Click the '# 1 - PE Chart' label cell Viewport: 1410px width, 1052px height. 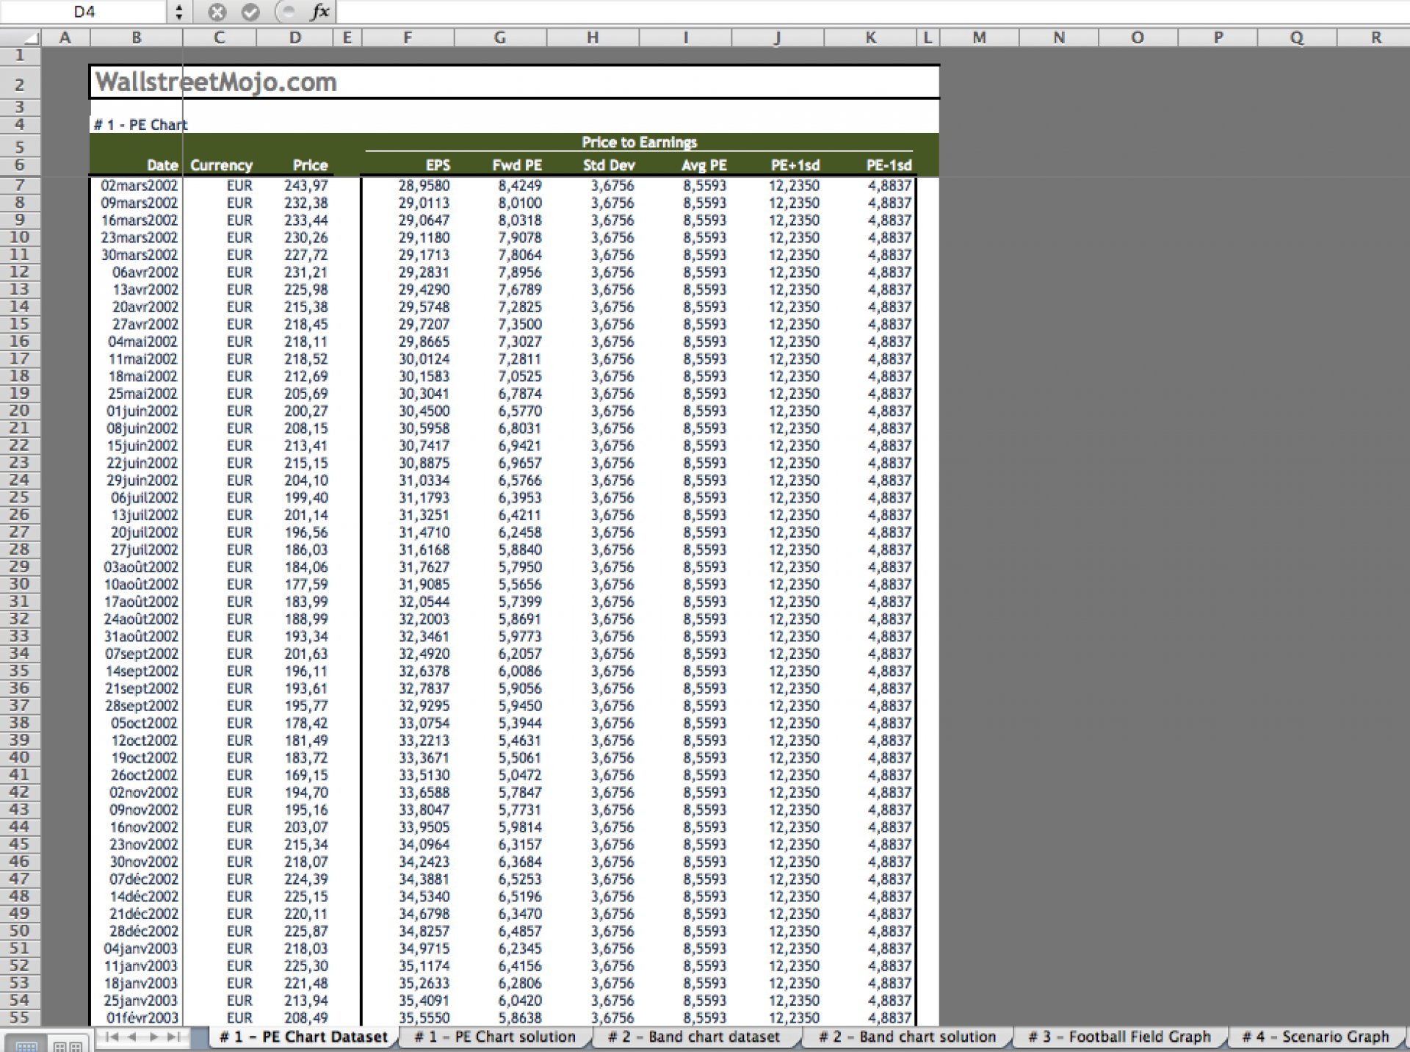tap(140, 125)
